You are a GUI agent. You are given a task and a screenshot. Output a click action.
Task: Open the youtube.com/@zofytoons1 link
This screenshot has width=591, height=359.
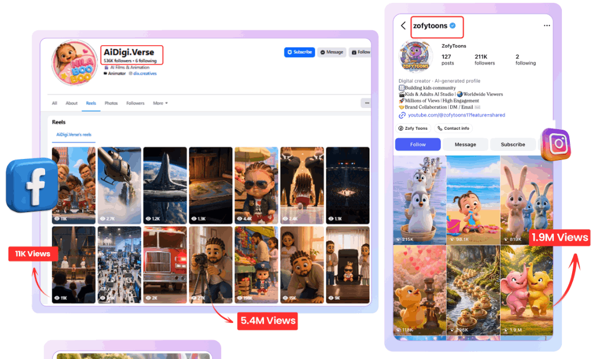pyautogui.click(x=456, y=115)
